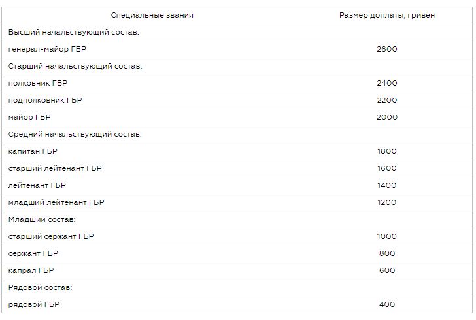The height and width of the screenshot is (320, 476).
Task: Select the "капитан ГБР" row label
Action: pos(33,151)
